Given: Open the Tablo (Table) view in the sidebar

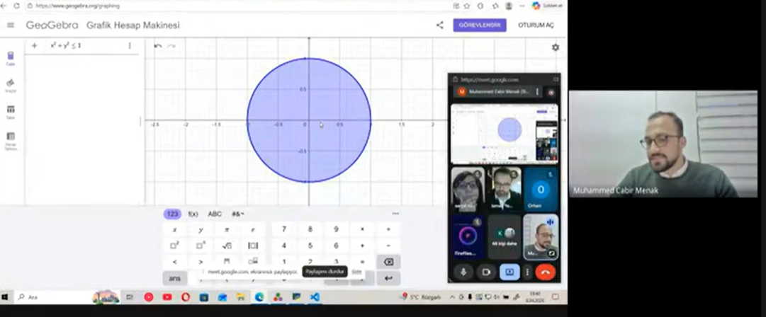Looking at the screenshot, I should (11, 113).
